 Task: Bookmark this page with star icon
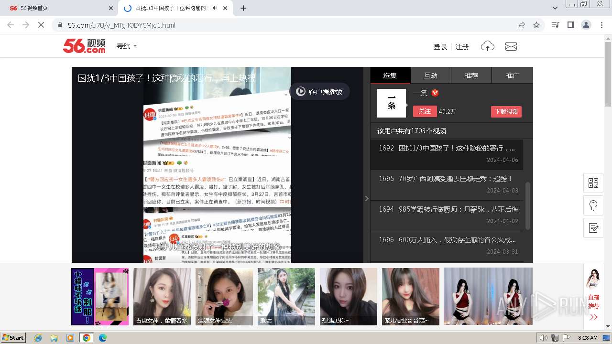pyautogui.click(x=536, y=25)
